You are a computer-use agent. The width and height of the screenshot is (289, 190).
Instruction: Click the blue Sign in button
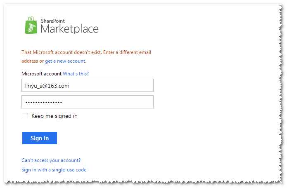(40, 138)
